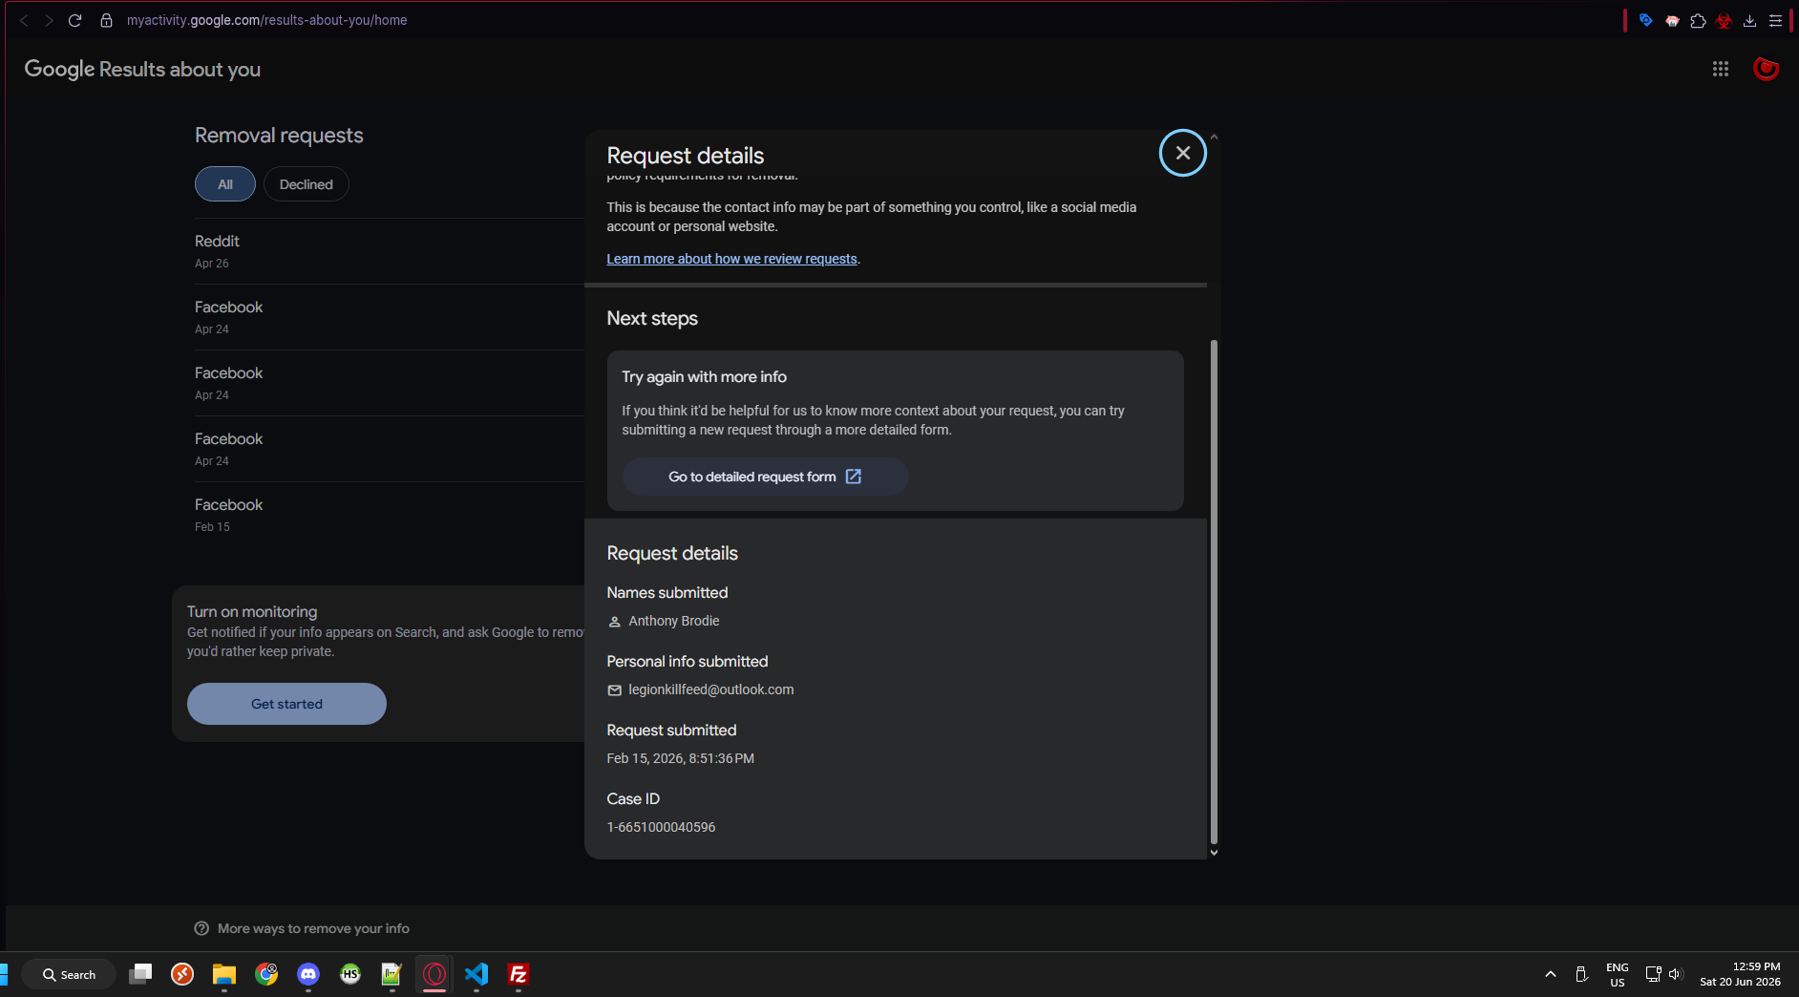Go forward in browser history
Screen dimensions: 1799x997
[49, 20]
